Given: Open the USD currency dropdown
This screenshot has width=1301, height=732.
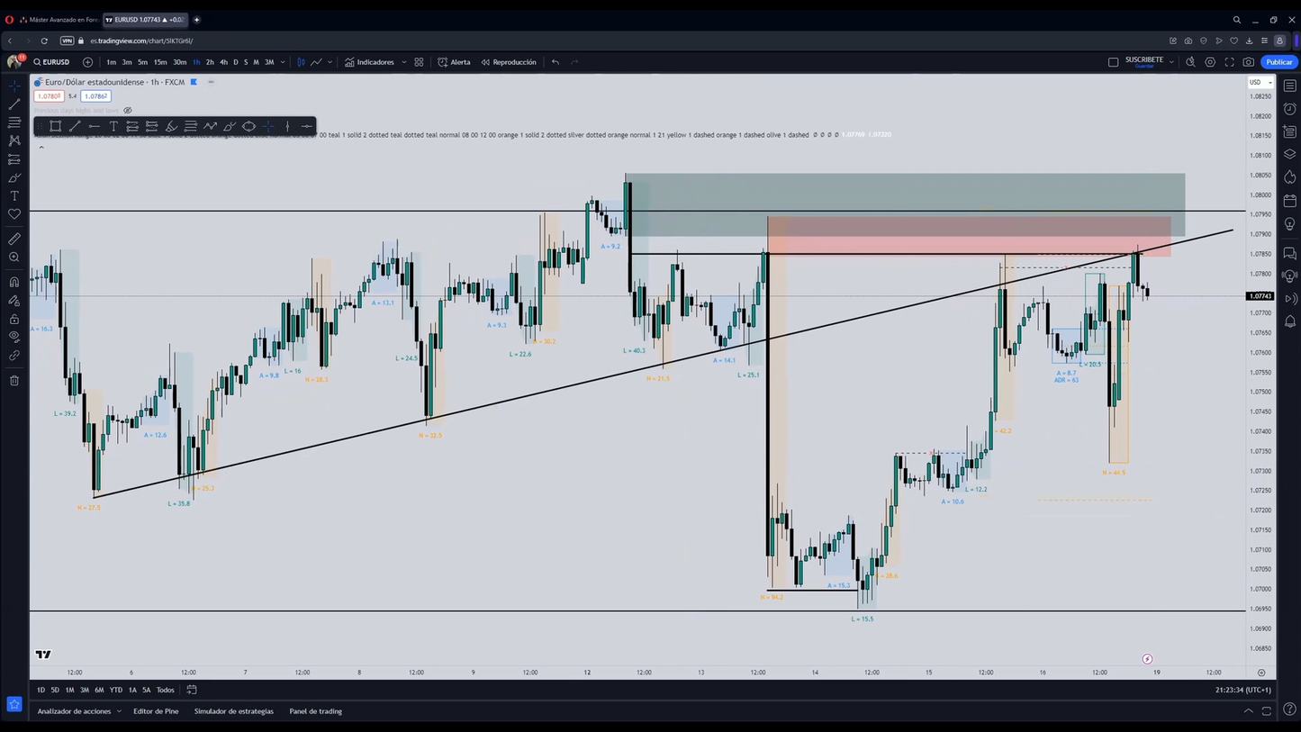Looking at the screenshot, I should (x=1259, y=82).
